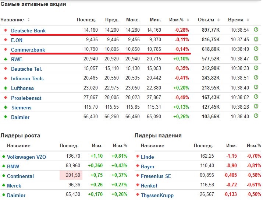Click the clock icon in Deutsche Bank row
This screenshot has width=263, height=200.
point(256,30)
